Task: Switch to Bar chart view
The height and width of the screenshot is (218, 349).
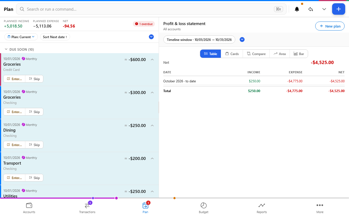Action: tap(299, 54)
